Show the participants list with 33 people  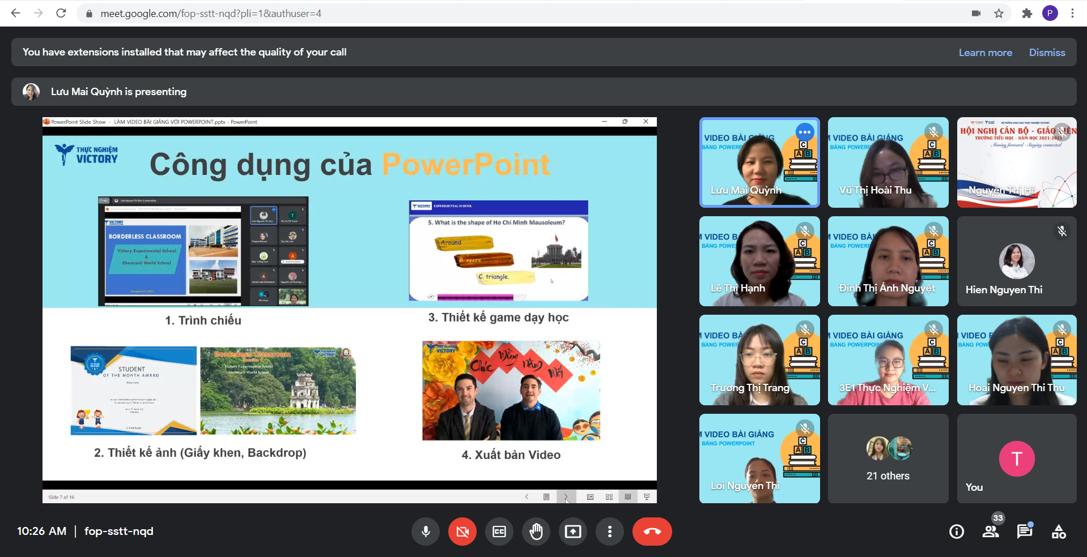click(991, 532)
